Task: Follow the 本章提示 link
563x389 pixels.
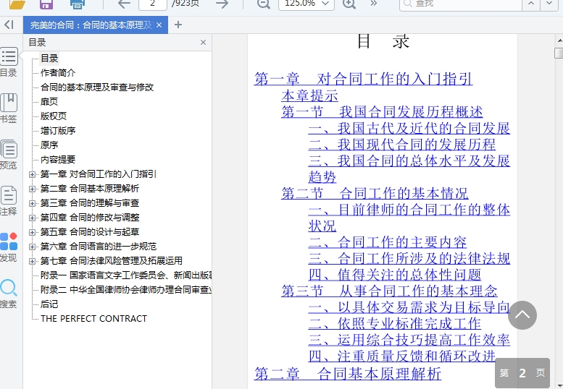Action: [x=309, y=95]
